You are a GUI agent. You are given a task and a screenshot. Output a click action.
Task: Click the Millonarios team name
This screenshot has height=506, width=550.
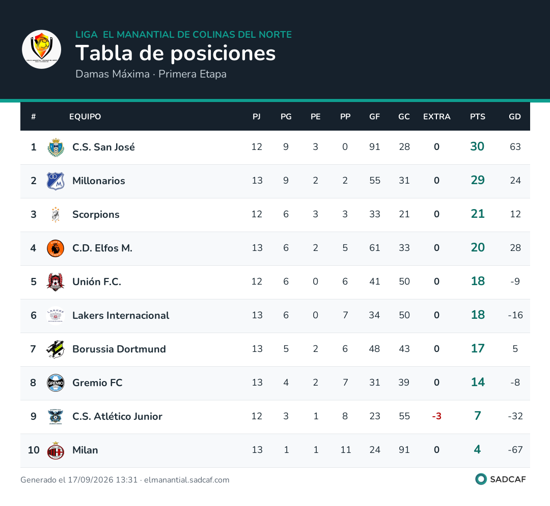coord(99,181)
